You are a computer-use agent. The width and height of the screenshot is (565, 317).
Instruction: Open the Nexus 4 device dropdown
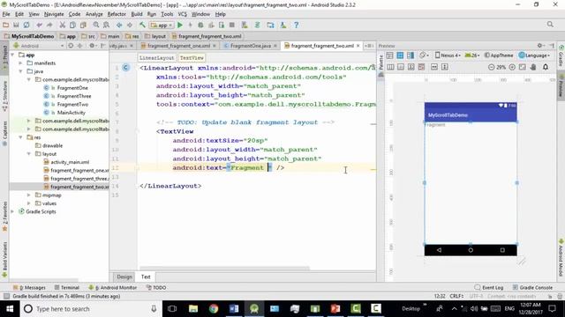(448, 55)
